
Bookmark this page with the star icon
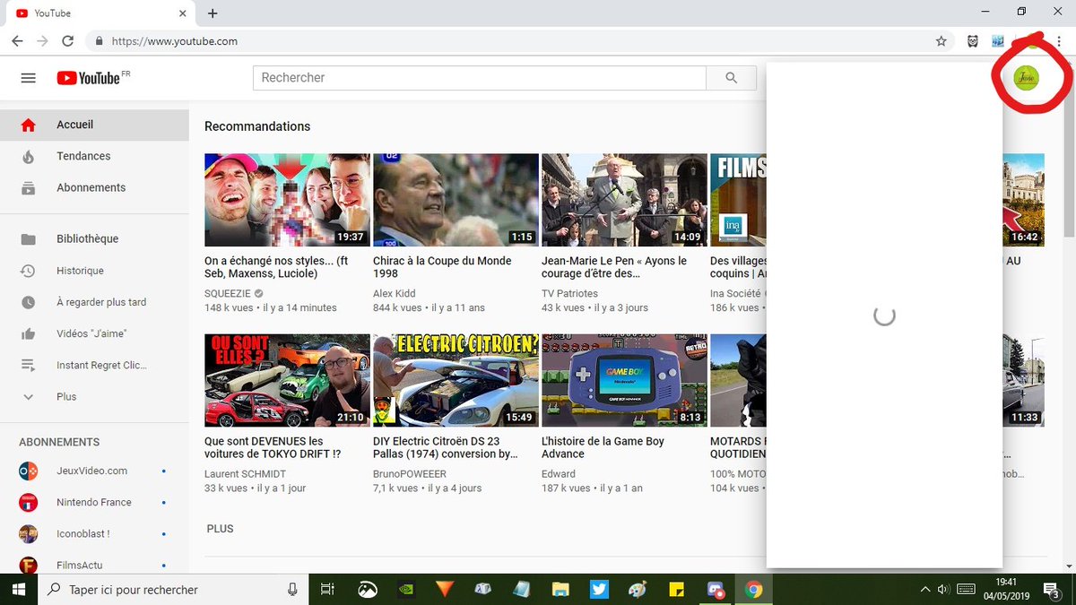click(x=941, y=41)
